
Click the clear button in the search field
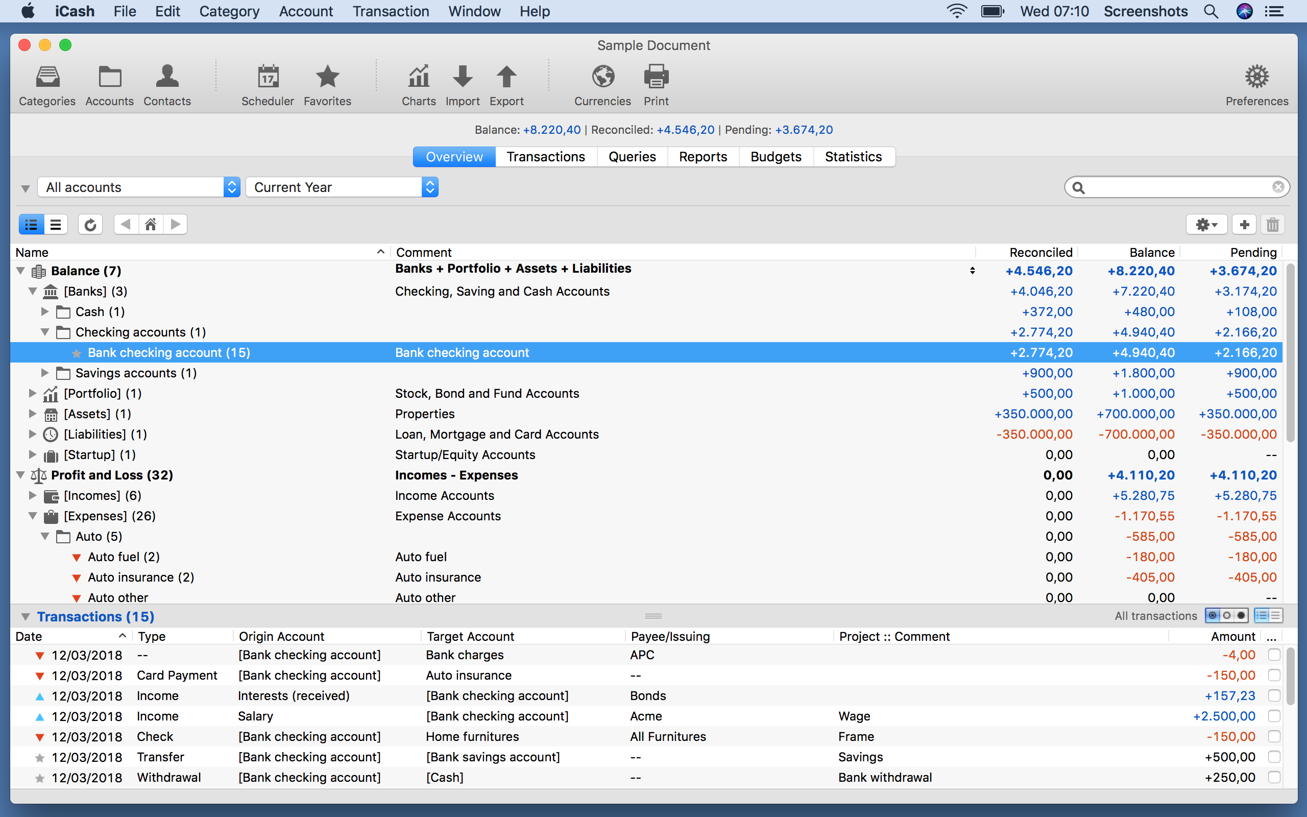[x=1278, y=187]
